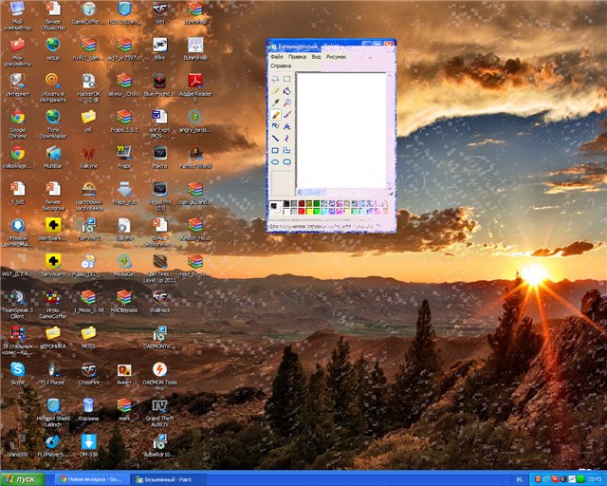Choose the Magnifier tool in Paint
The image size is (607, 486).
point(286,103)
